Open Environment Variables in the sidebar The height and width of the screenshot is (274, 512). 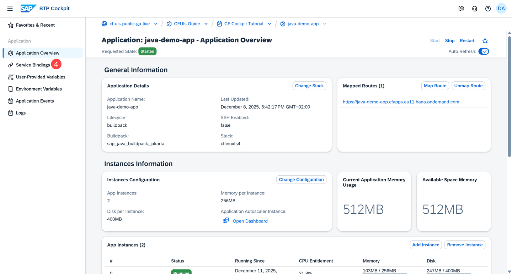pyautogui.click(x=43, y=89)
